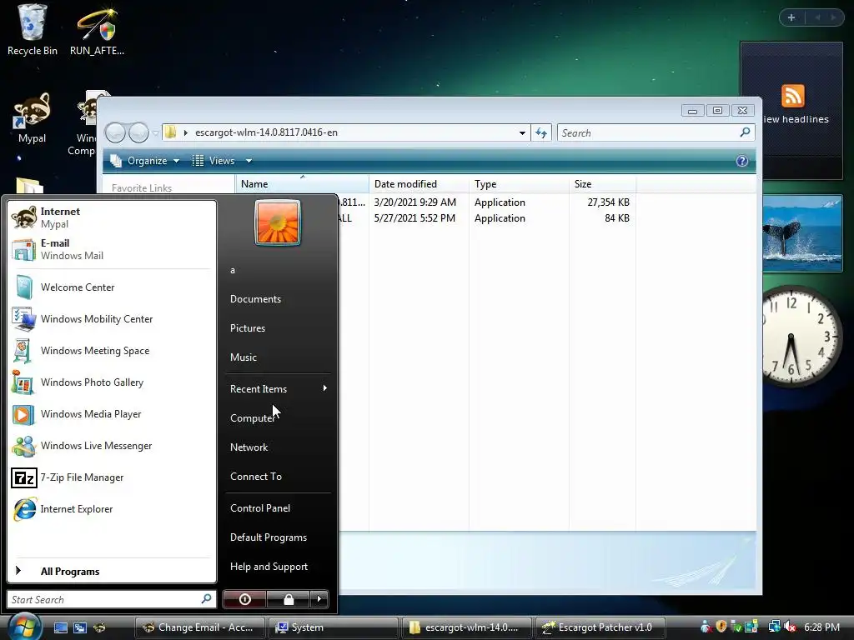Open user folder 'a'
Viewport: 854px width, 640px height.
coord(278,270)
